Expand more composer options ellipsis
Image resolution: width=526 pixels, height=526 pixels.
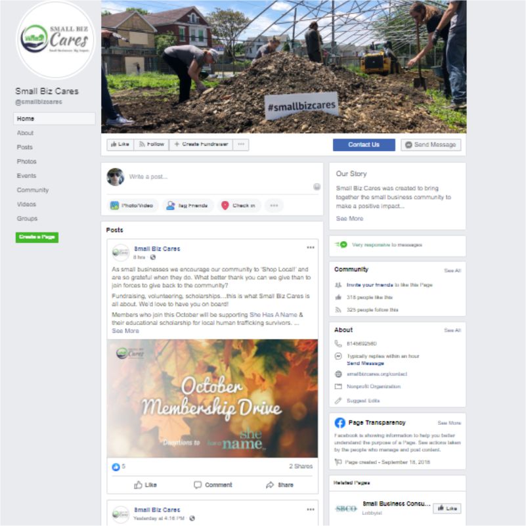pyautogui.click(x=274, y=206)
